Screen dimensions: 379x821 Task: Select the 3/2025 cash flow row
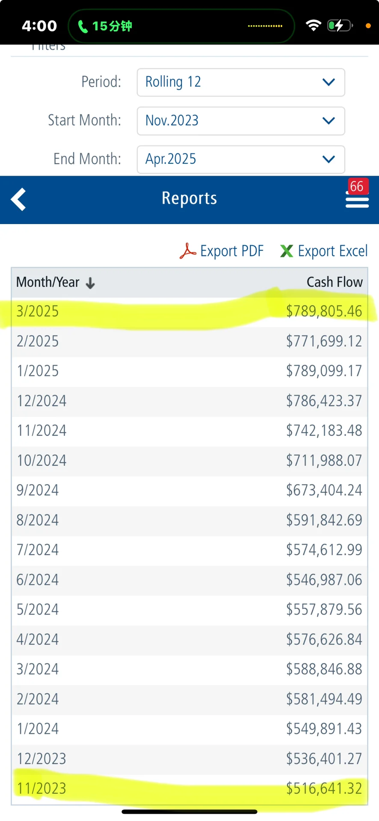pyautogui.click(x=189, y=311)
